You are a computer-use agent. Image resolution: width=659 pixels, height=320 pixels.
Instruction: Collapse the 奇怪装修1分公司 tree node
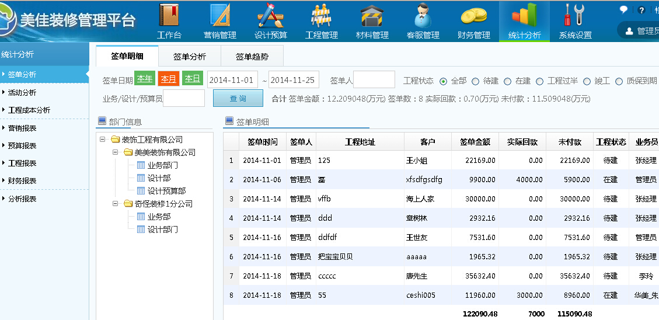116,204
